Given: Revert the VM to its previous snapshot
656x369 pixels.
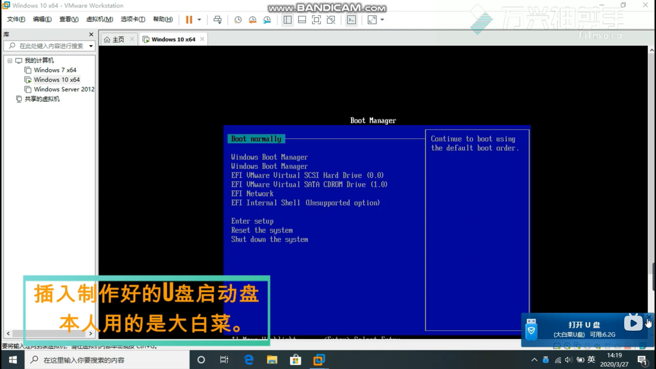Looking at the screenshot, I should [x=252, y=20].
